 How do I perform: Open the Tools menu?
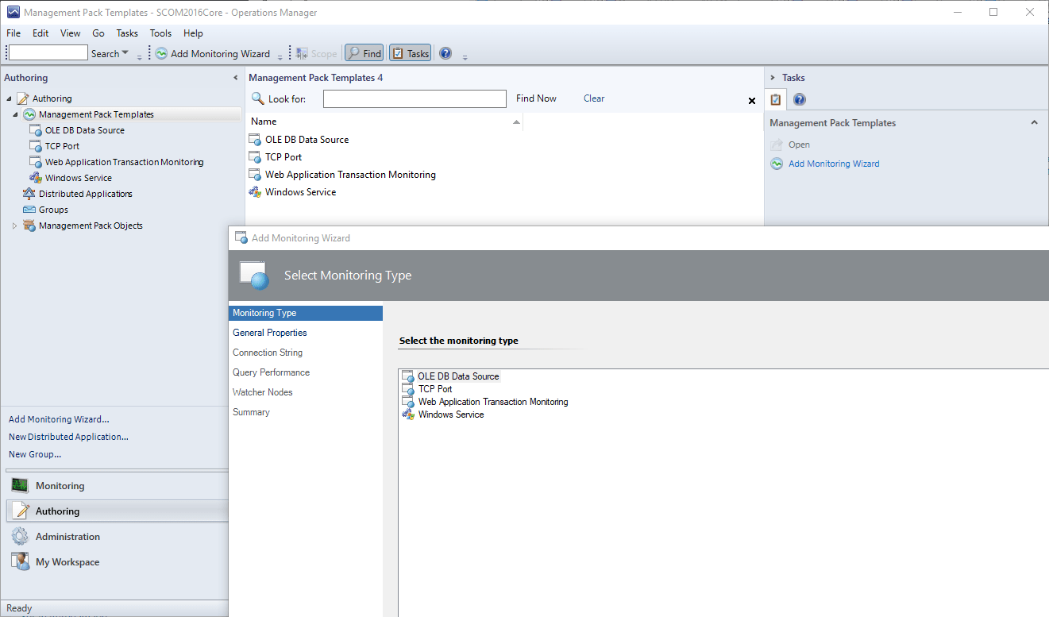(160, 33)
